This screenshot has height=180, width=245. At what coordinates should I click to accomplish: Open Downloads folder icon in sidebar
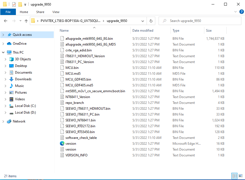11,79
